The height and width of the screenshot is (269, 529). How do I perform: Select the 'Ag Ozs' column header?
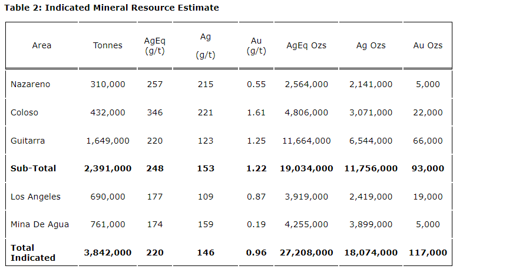371,45
